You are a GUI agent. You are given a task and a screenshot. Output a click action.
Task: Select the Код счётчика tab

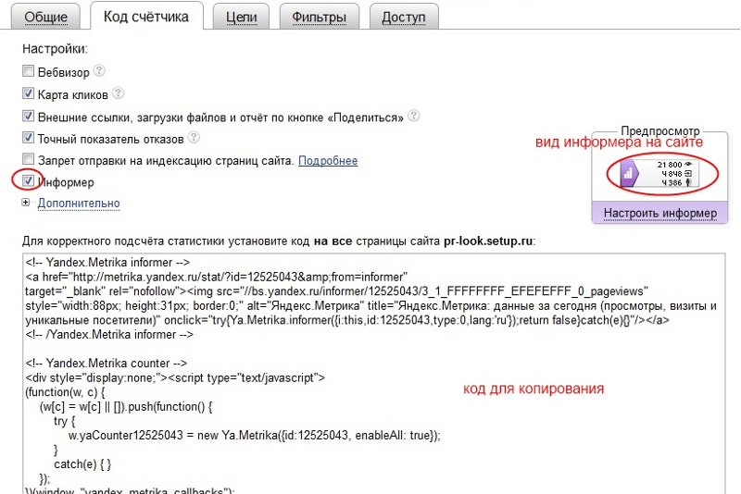(x=146, y=17)
